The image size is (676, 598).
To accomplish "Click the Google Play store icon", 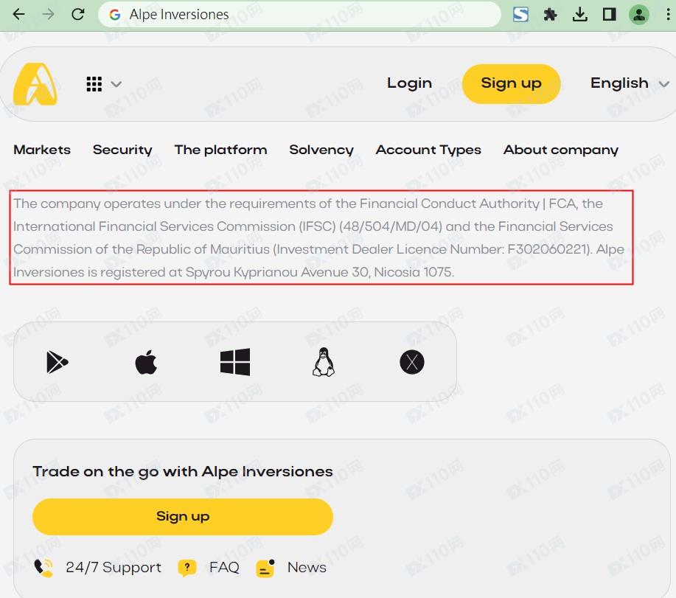I will [x=58, y=362].
